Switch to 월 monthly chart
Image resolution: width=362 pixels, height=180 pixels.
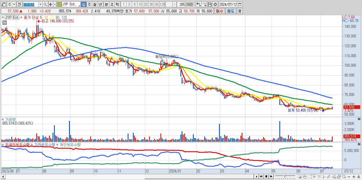[x=95, y=4]
